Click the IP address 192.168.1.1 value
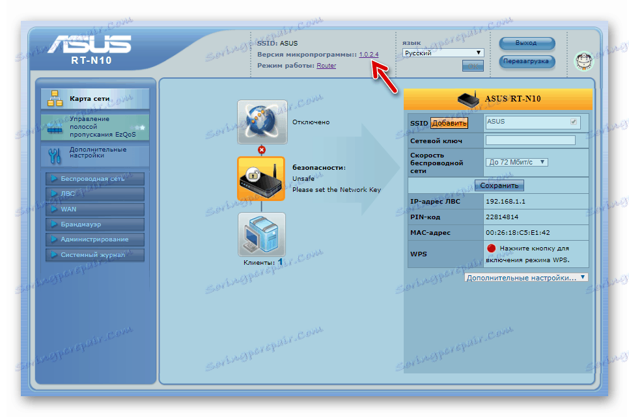 tap(505, 201)
